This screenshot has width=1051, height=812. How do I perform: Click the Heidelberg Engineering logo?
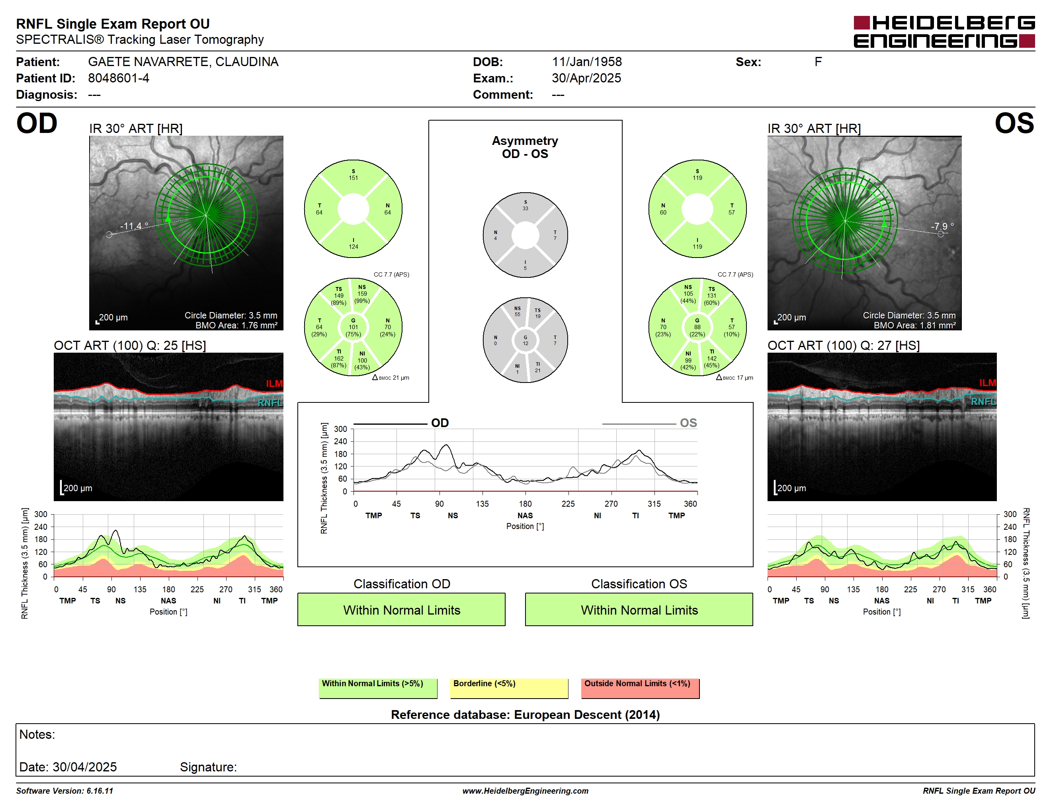click(944, 32)
